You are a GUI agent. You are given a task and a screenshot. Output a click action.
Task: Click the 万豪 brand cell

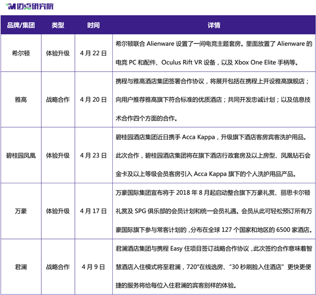tap(21, 211)
